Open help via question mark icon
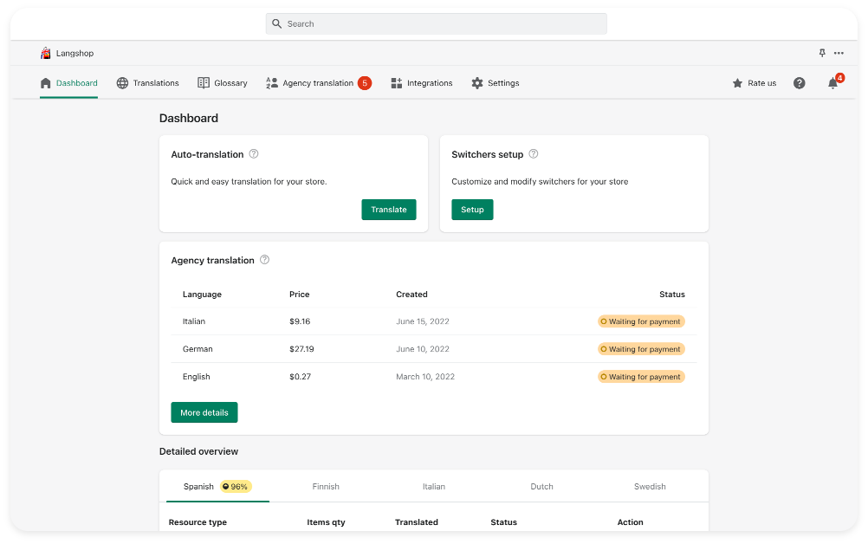Screen dimensions: 868x544 800,83
